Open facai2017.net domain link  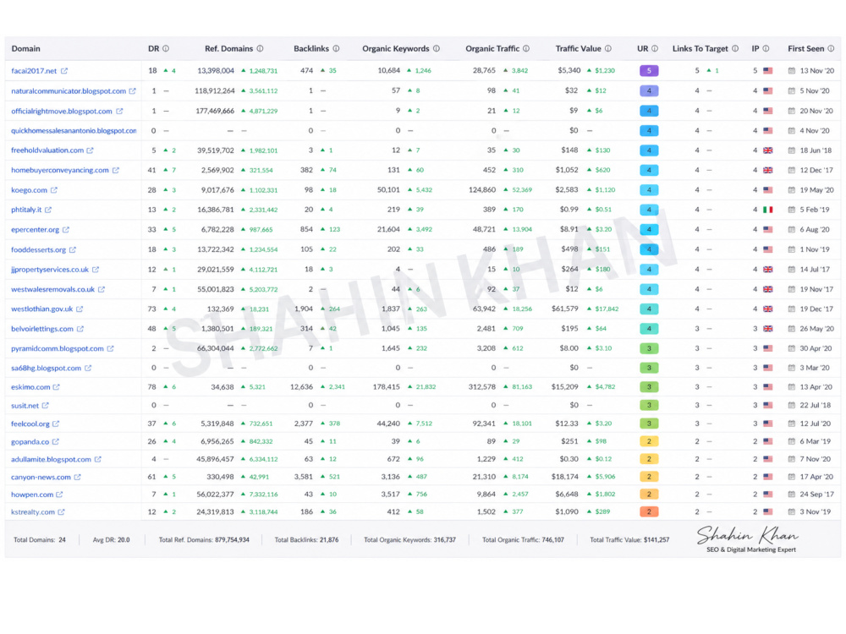point(34,71)
